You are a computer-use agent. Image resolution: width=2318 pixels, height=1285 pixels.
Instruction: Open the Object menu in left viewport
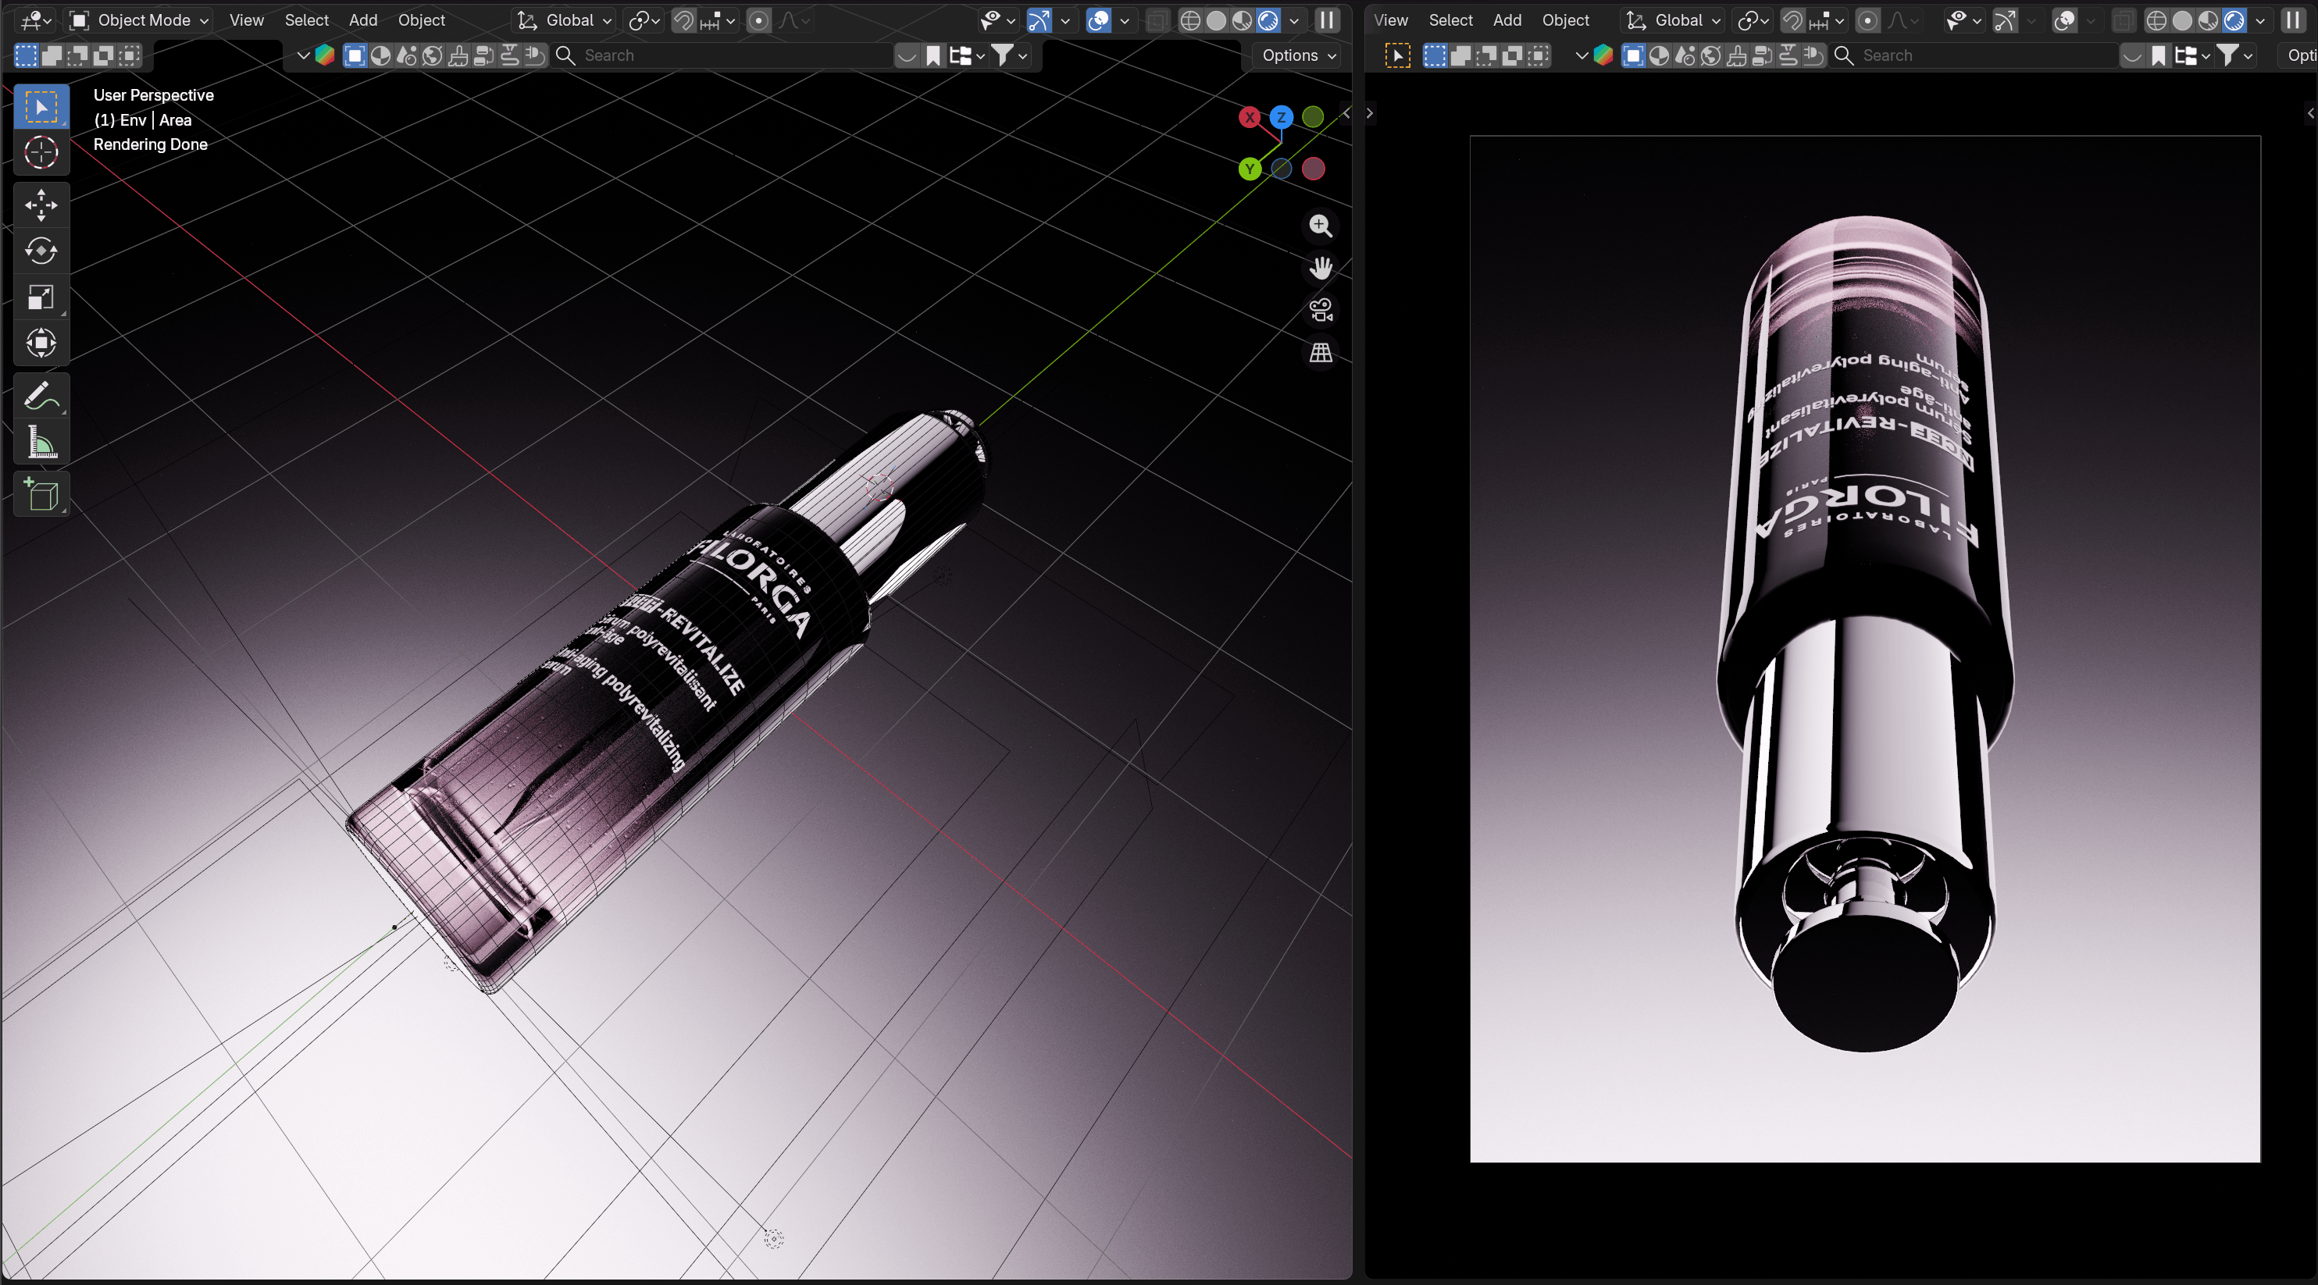[x=421, y=20]
